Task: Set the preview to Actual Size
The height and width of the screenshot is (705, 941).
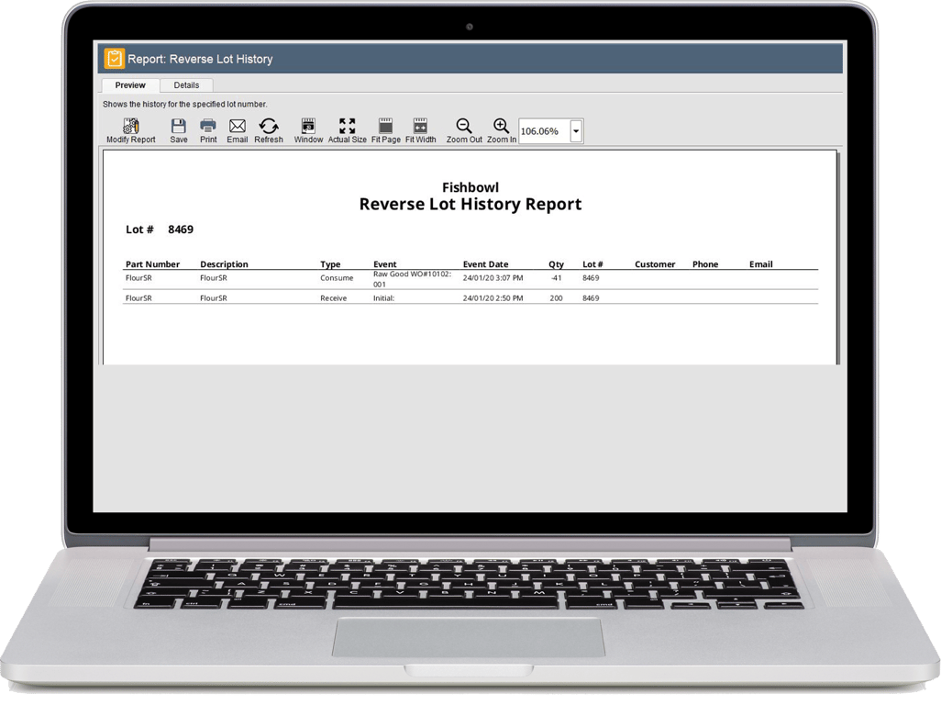Action: click(347, 130)
